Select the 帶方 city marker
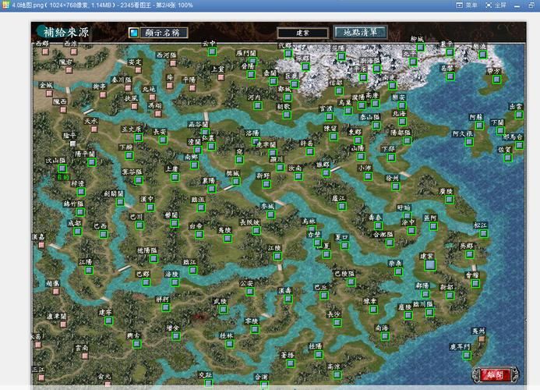Image resolution: width=540 pixels, height=390 pixels. (496, 80)
